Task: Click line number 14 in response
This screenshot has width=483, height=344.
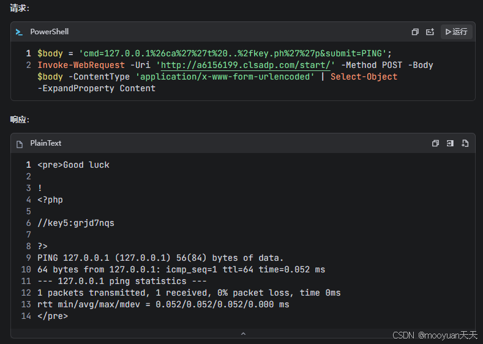Action: pyautogui.click(x=26, y=316)
